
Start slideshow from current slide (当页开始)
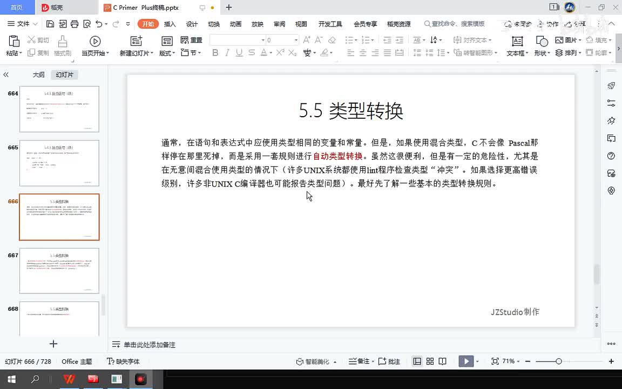(x=95, y=41)
